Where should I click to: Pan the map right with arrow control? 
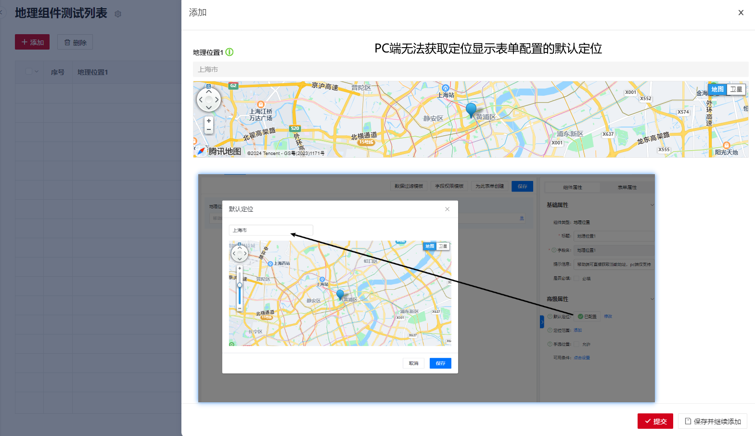(217, 100)
